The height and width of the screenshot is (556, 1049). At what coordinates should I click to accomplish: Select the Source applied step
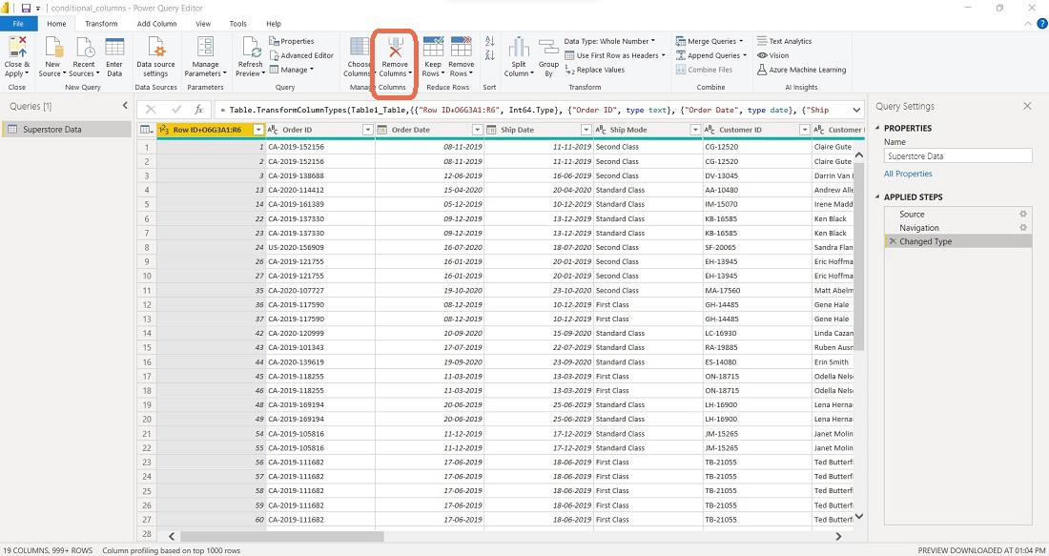click(958, 215)
